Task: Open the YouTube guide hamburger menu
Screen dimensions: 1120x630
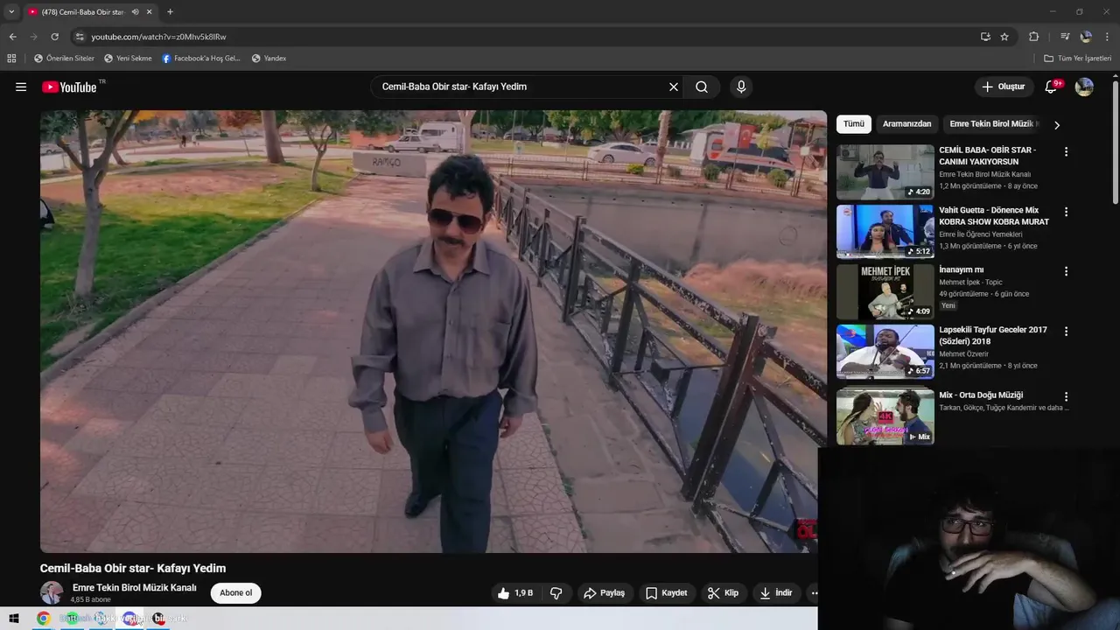Action: (x=21, y=87)
